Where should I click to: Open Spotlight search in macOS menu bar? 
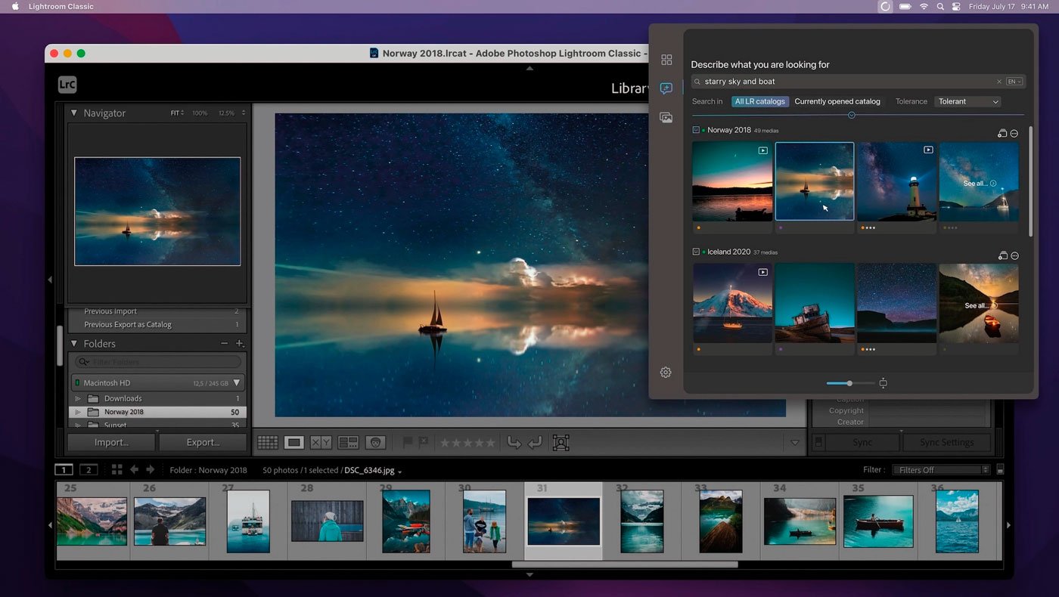tap(940, 7)
